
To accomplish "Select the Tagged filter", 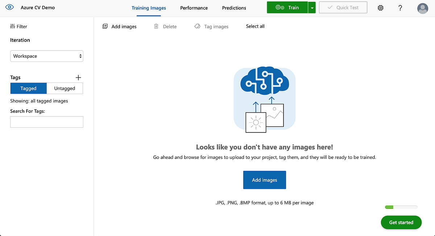I will pos(28,88).
